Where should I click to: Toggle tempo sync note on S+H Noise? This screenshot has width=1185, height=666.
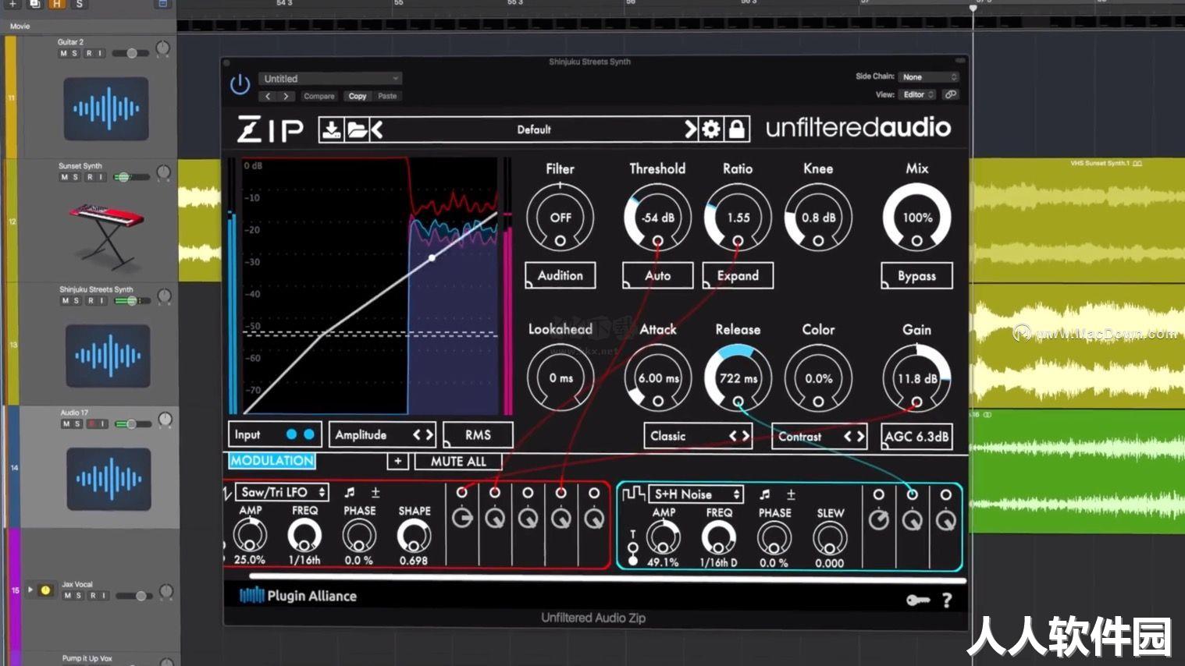click(x=765, y=494)
